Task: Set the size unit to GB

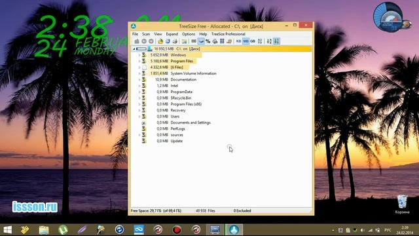Action: (x=253, y=41)
